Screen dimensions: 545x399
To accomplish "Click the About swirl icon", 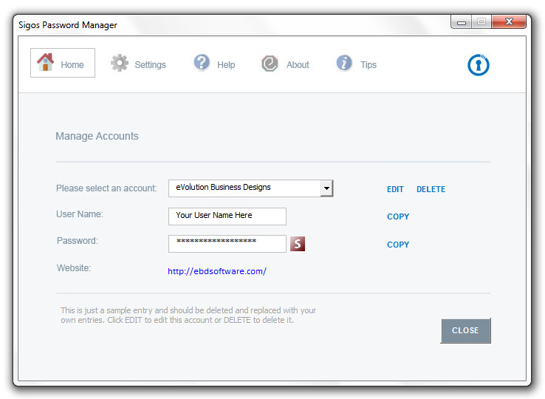I will tap(270, 64).
